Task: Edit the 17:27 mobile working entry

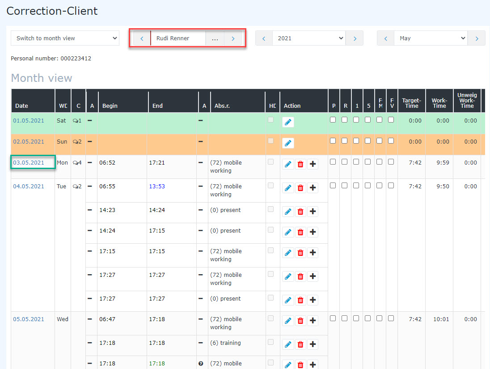Action: click(x=288, y=276)
